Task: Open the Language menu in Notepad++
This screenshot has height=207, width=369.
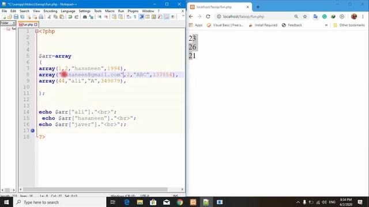Action: (x=68, y=11)
